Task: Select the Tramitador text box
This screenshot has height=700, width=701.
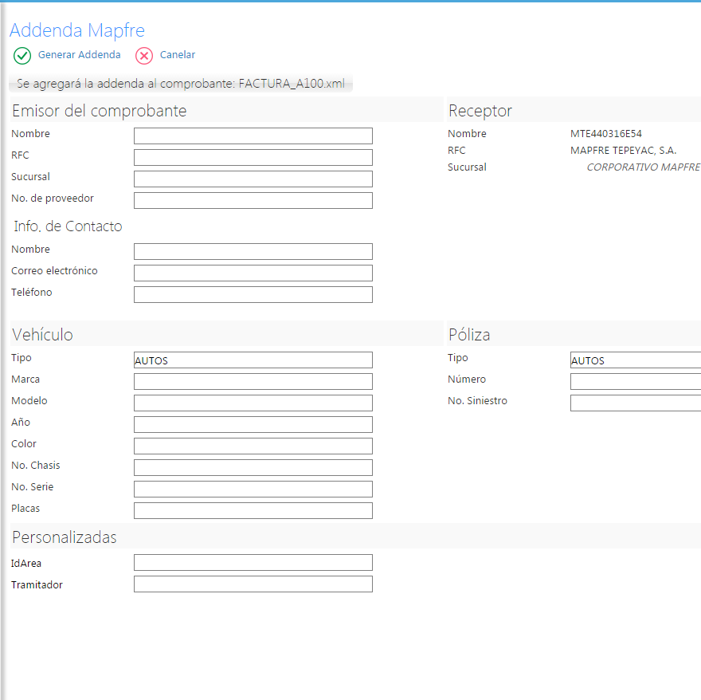Action: tap(253, 584)
